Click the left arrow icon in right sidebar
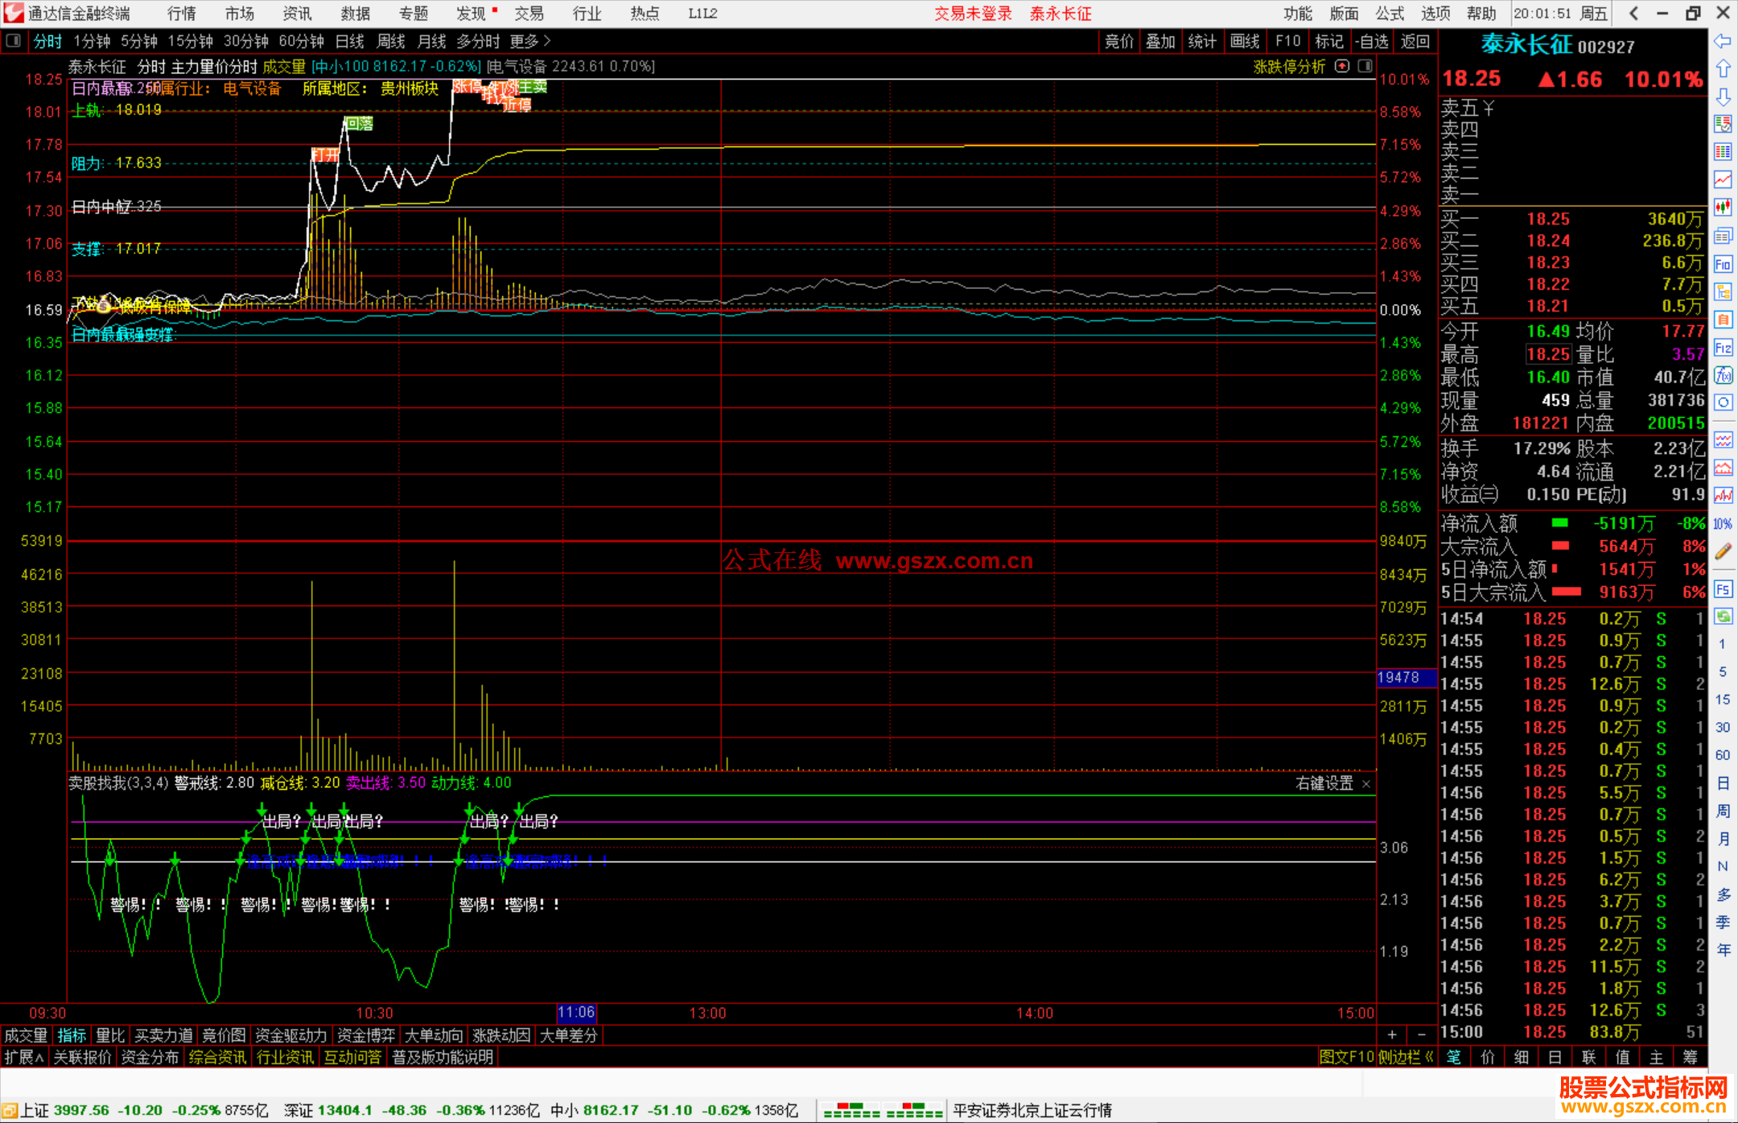1738x1123 pixels. (1723, 41)
